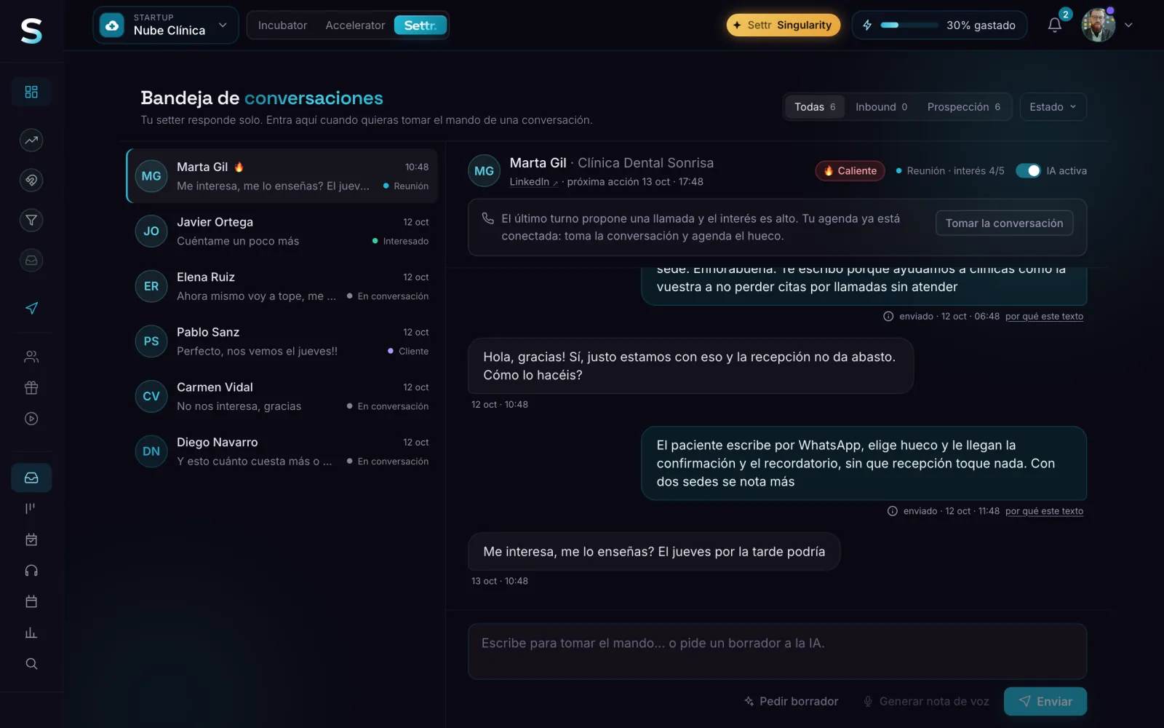The height and width of the screenshot is (728, 1164).
Task: Open Pablo Sanz conversation
Action: (282, 341)
